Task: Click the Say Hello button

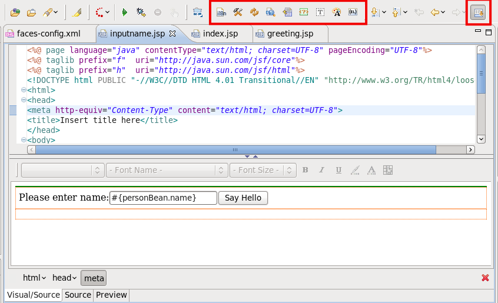Action: [x=243, y=198]
